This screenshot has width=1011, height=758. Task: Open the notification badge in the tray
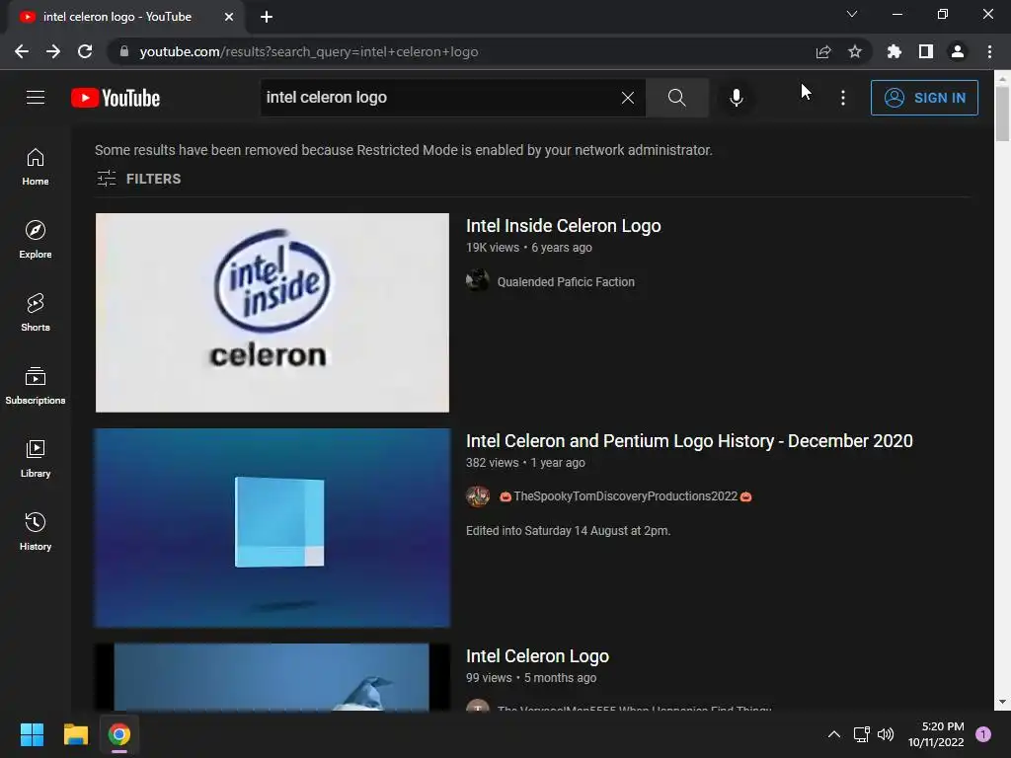click(983, 734)
